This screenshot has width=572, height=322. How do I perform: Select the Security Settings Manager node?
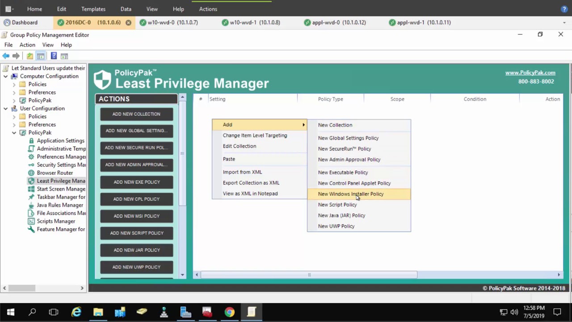[x=61, y=165]
